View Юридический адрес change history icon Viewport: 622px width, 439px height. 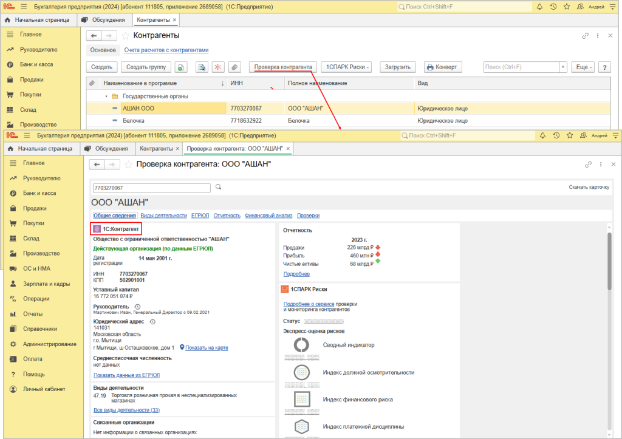(x=152, y=322)
